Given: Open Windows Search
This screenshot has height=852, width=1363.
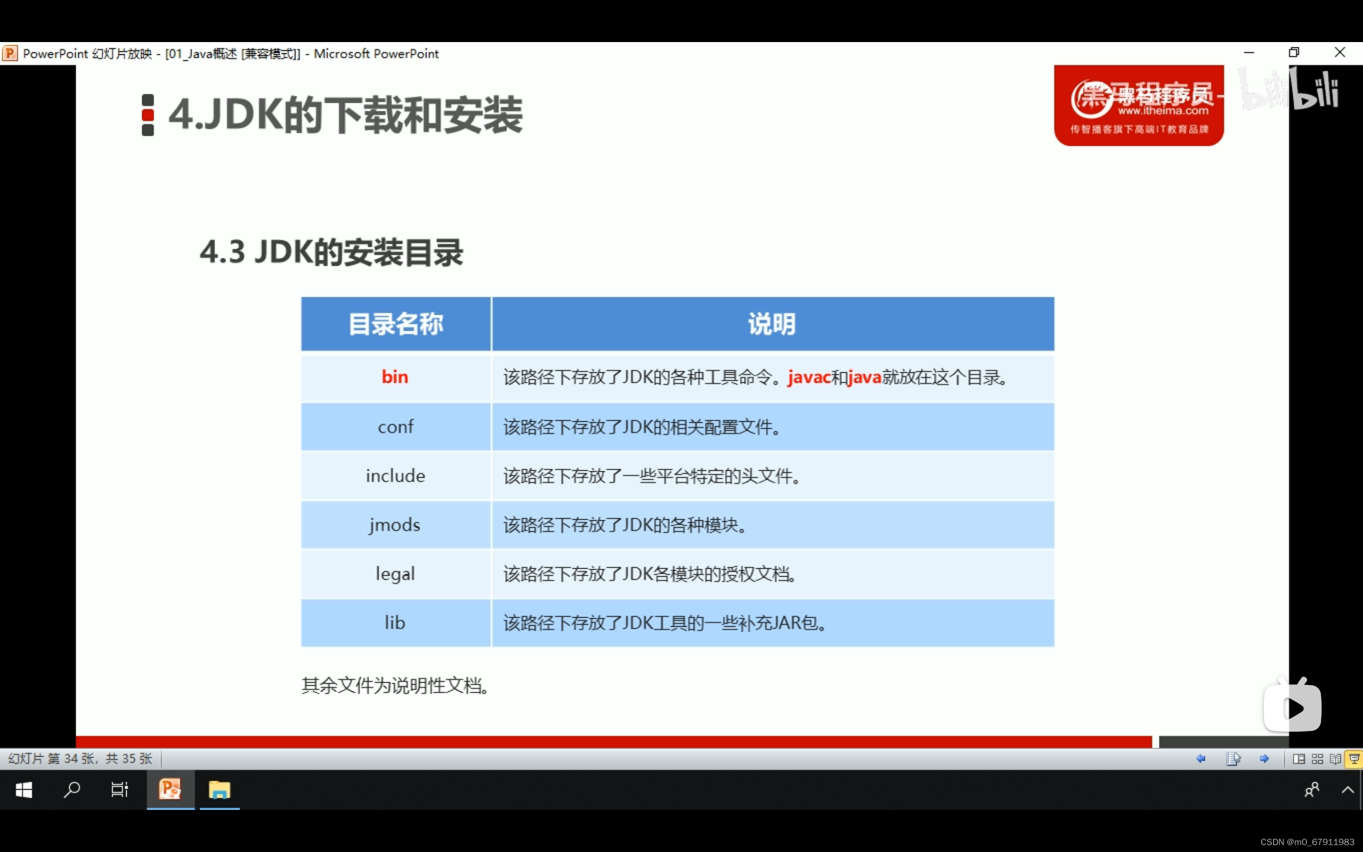Looking at the screenshot, I should point(72,790).
